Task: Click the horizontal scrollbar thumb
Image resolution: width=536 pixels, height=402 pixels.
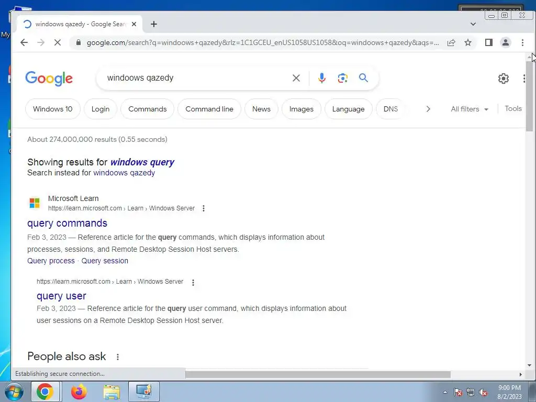Action: [x=318, y=375]
